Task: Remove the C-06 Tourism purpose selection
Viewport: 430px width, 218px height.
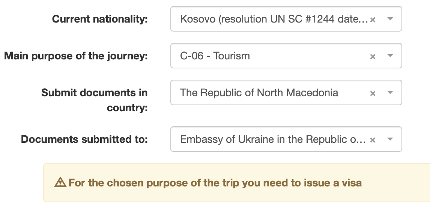Action: pyautogui.click(x=373, y=56)
